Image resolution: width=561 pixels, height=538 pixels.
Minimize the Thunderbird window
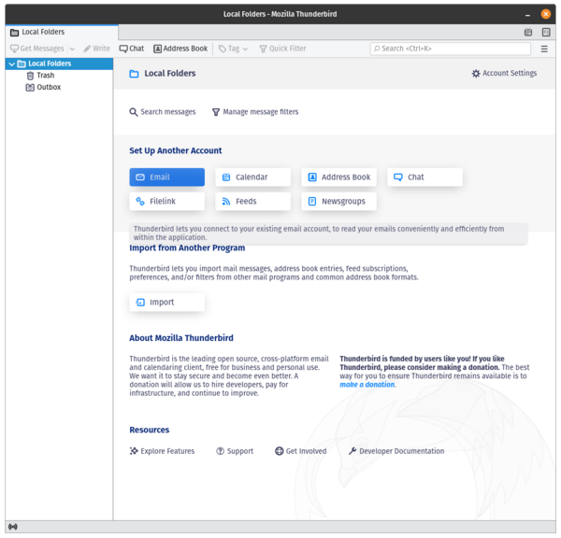[527, 14]
